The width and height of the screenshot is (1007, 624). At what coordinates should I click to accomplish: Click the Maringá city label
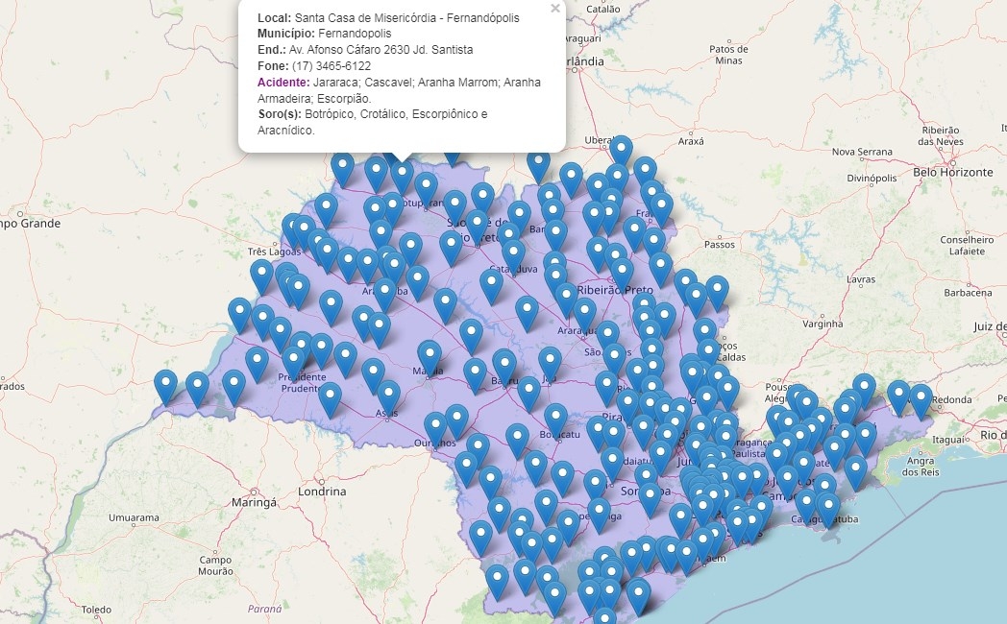point(254,502)
